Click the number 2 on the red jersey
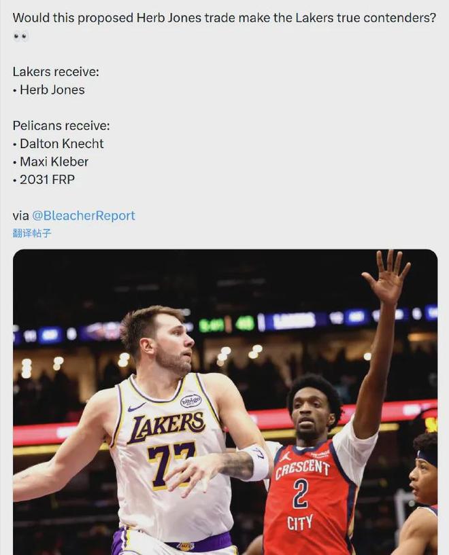This screenshot has width=449, height=555. click(300, 495)
